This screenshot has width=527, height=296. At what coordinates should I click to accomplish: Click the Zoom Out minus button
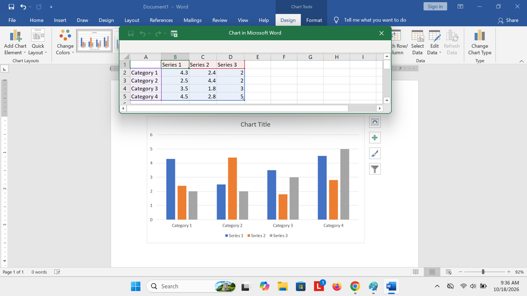click(461, 272)
